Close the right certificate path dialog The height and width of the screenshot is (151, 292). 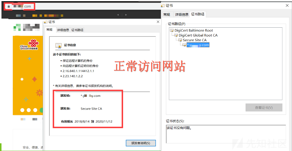pos(287,6)
